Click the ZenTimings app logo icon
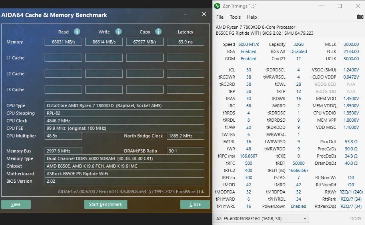Screen dimensions: 365x225 coord(217,6)
